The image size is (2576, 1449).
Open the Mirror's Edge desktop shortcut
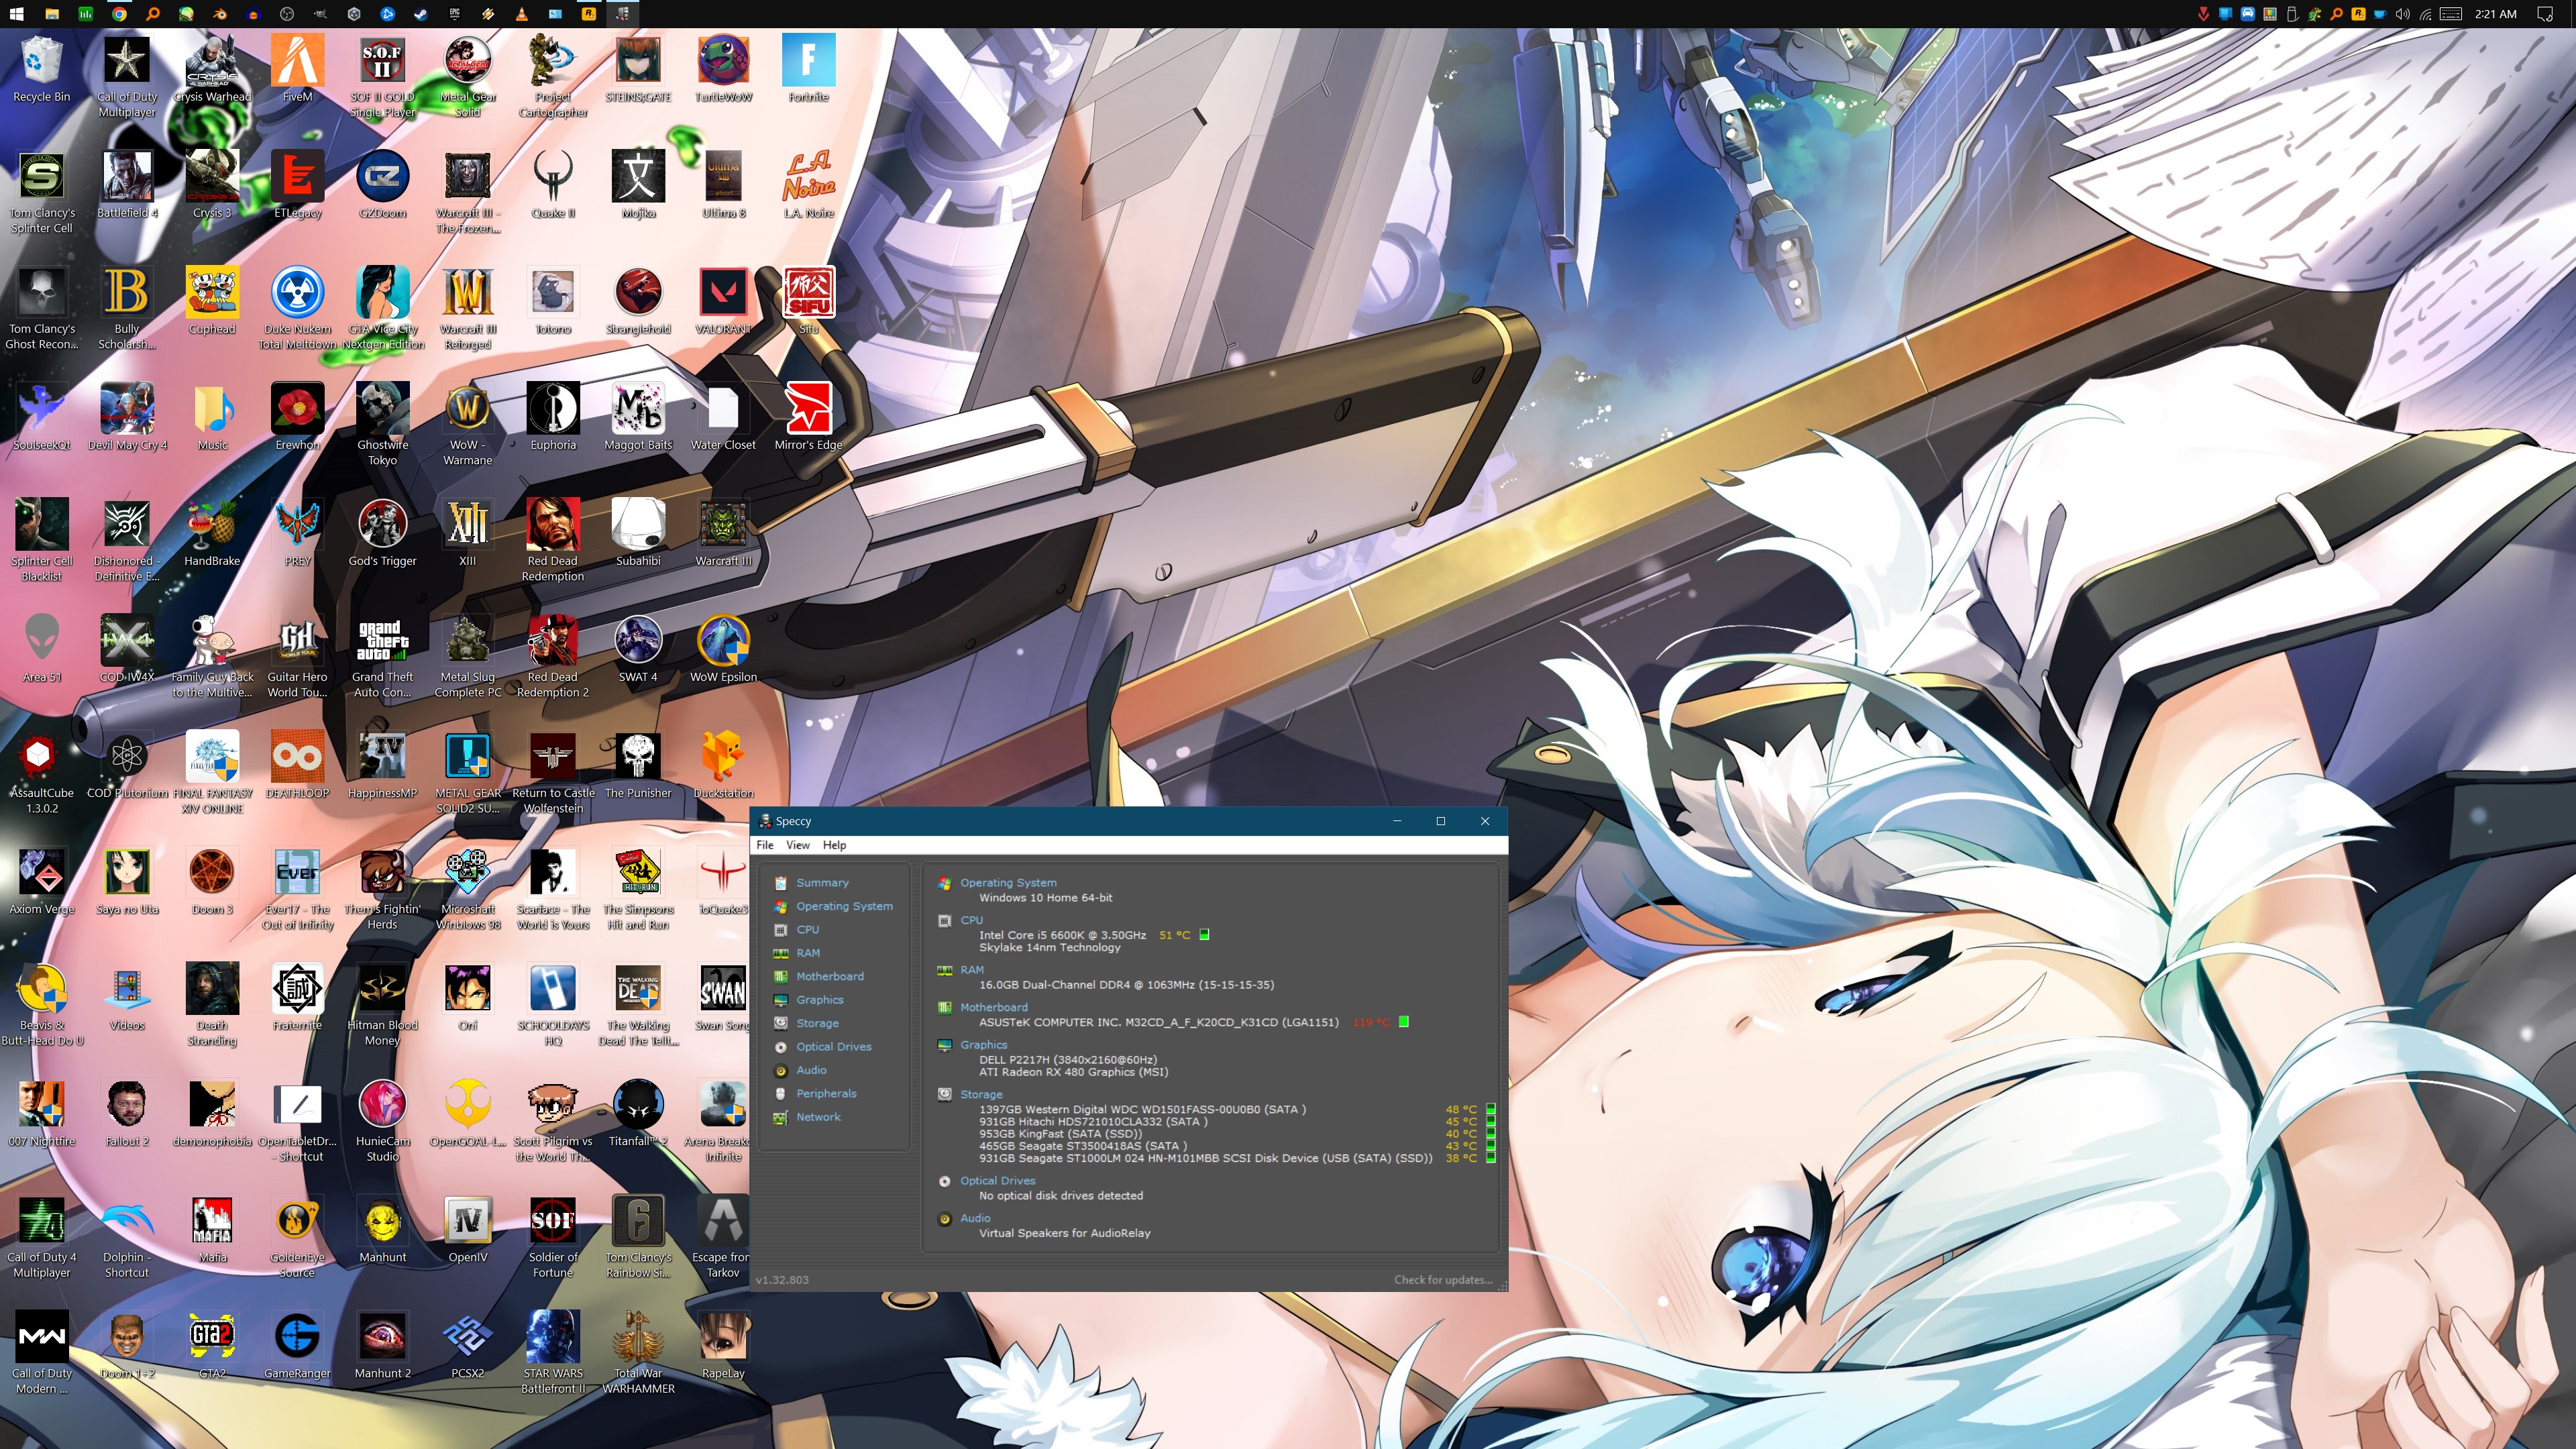click(x=808, y=417)
